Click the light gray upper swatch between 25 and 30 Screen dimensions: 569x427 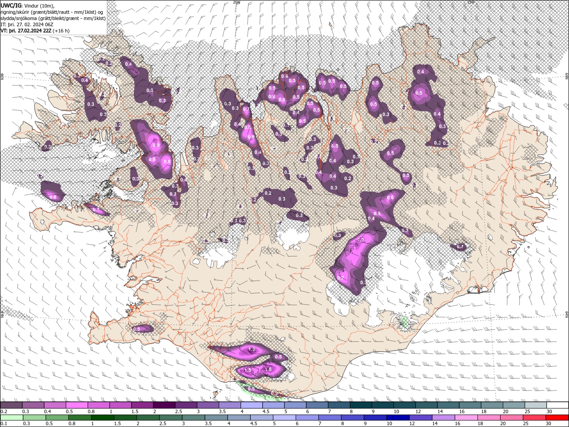536,405
